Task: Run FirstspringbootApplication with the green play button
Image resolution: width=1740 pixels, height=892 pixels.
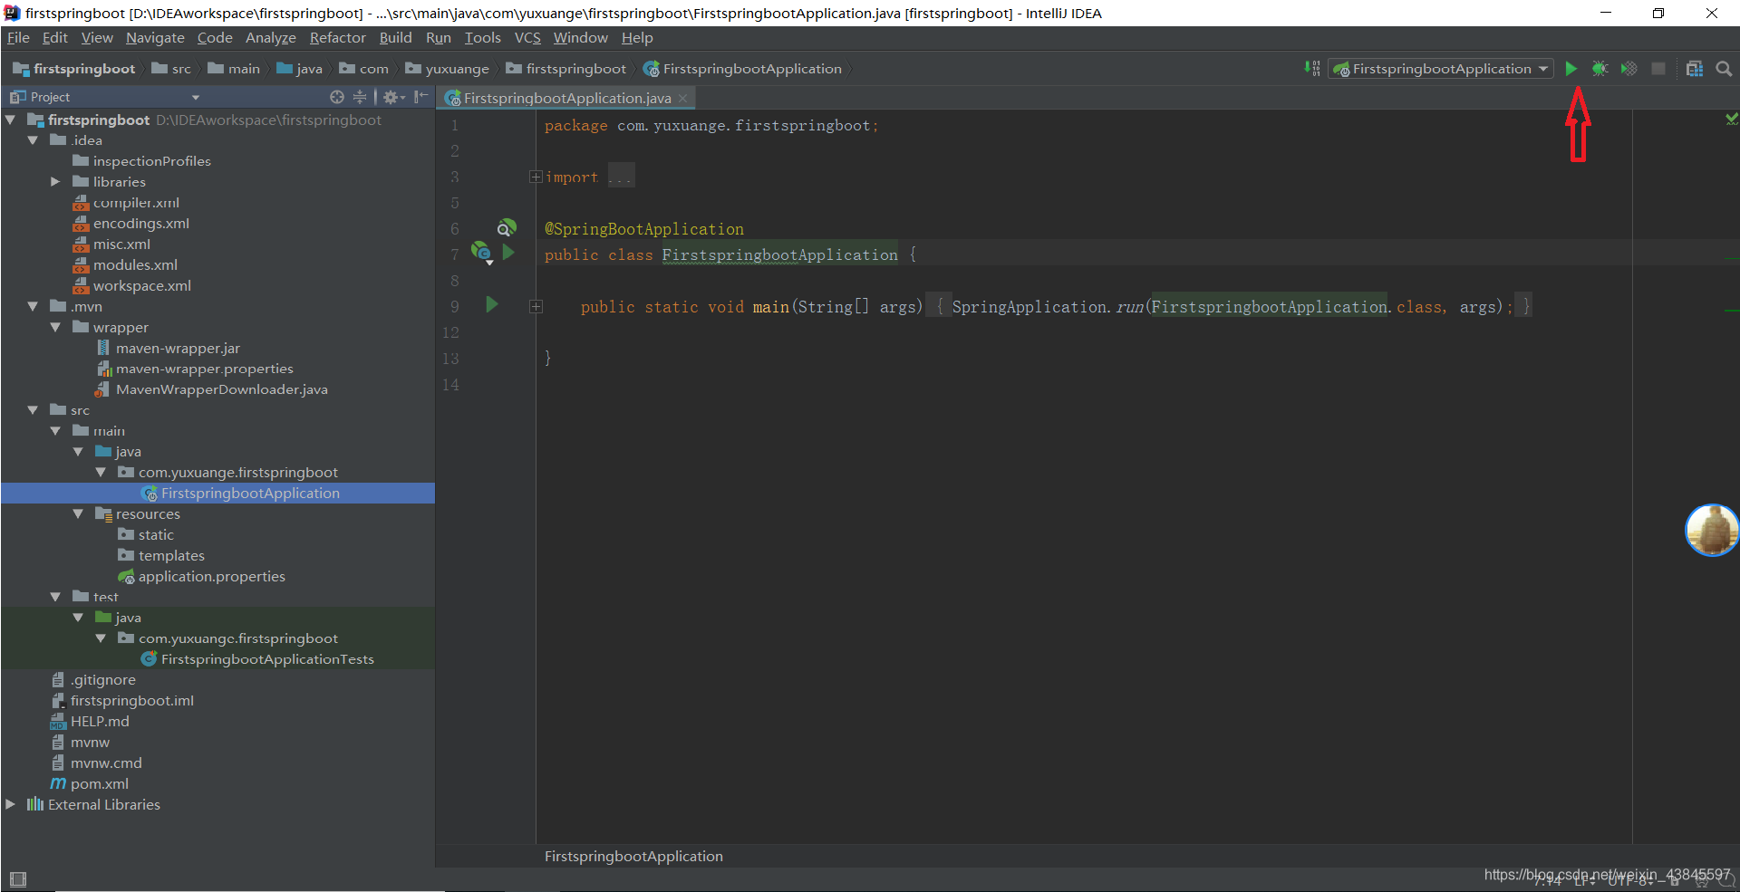Action: pos(1571,69)
